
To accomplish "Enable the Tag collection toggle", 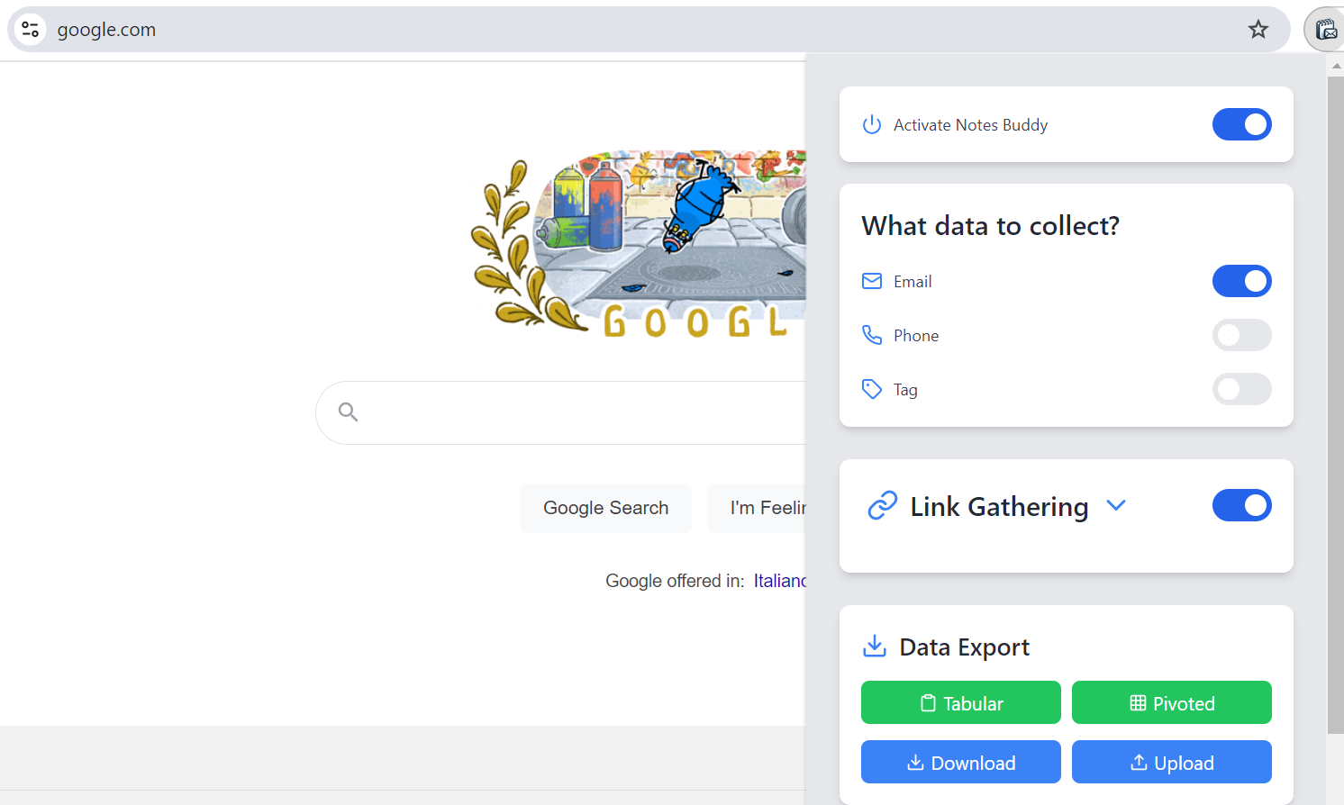I will 1241,389.
